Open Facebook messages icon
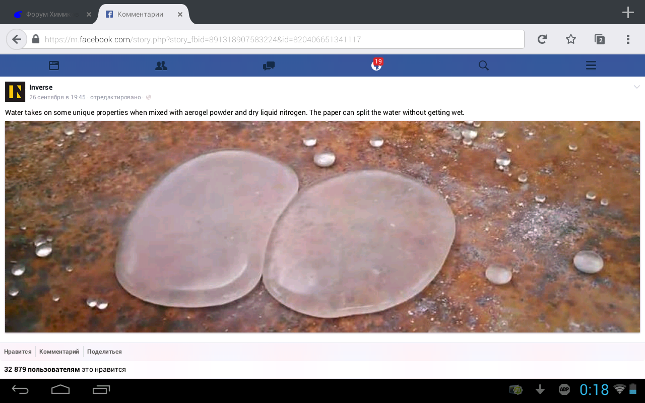 tap(269, 65)
